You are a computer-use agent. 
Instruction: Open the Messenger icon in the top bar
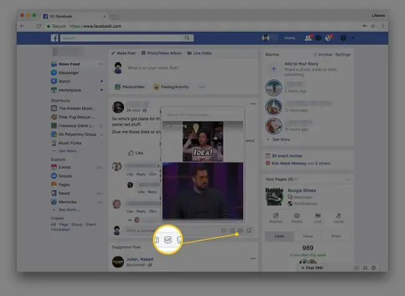coord(318,38)
